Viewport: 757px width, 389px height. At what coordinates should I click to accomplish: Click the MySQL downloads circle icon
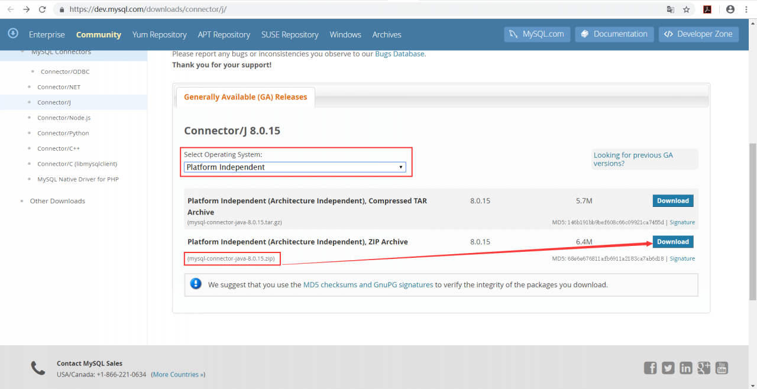pyautogui.click(x=13, y=33)
